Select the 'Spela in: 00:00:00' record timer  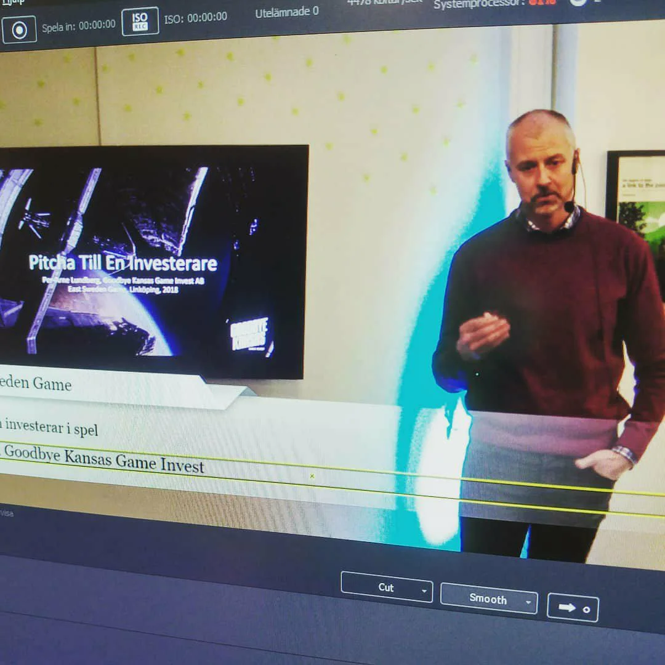[78, 25]
